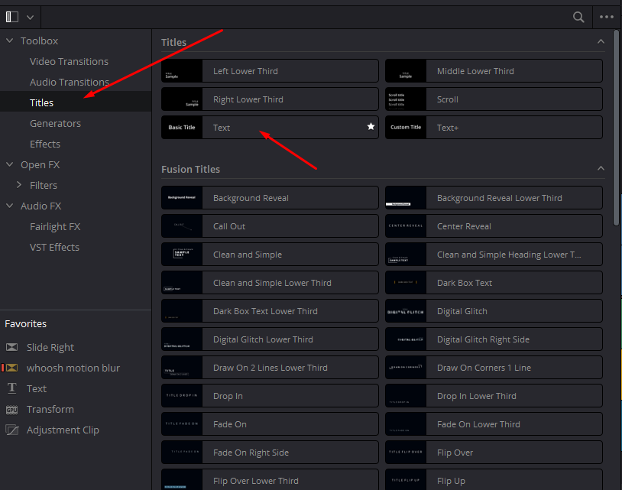Click the search magnifier icon
This screenshot has height=490, width=622.
pos(579,16)
